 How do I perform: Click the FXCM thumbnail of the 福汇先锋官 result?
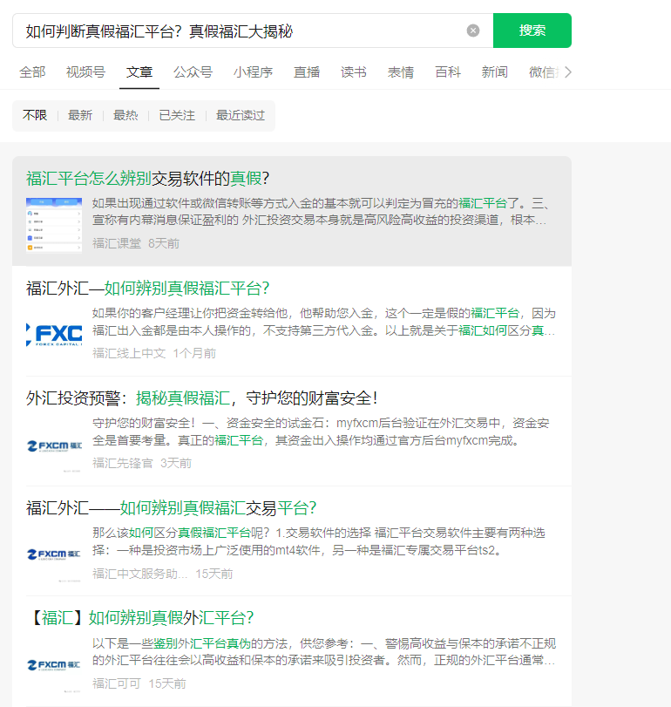[x=54, y=445]
